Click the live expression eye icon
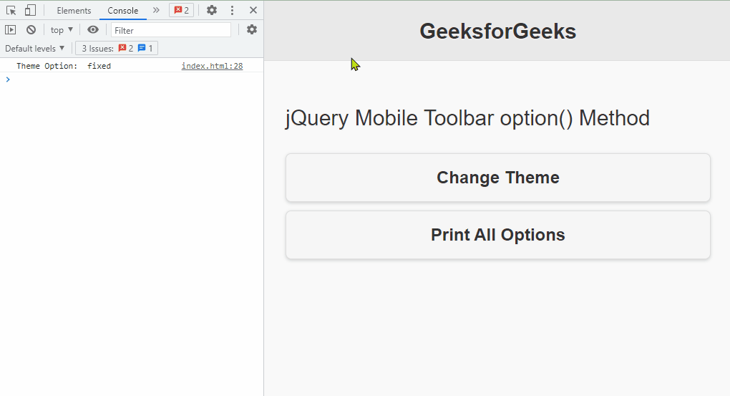The height and width of the screenshot is (396, 730). 93,30
